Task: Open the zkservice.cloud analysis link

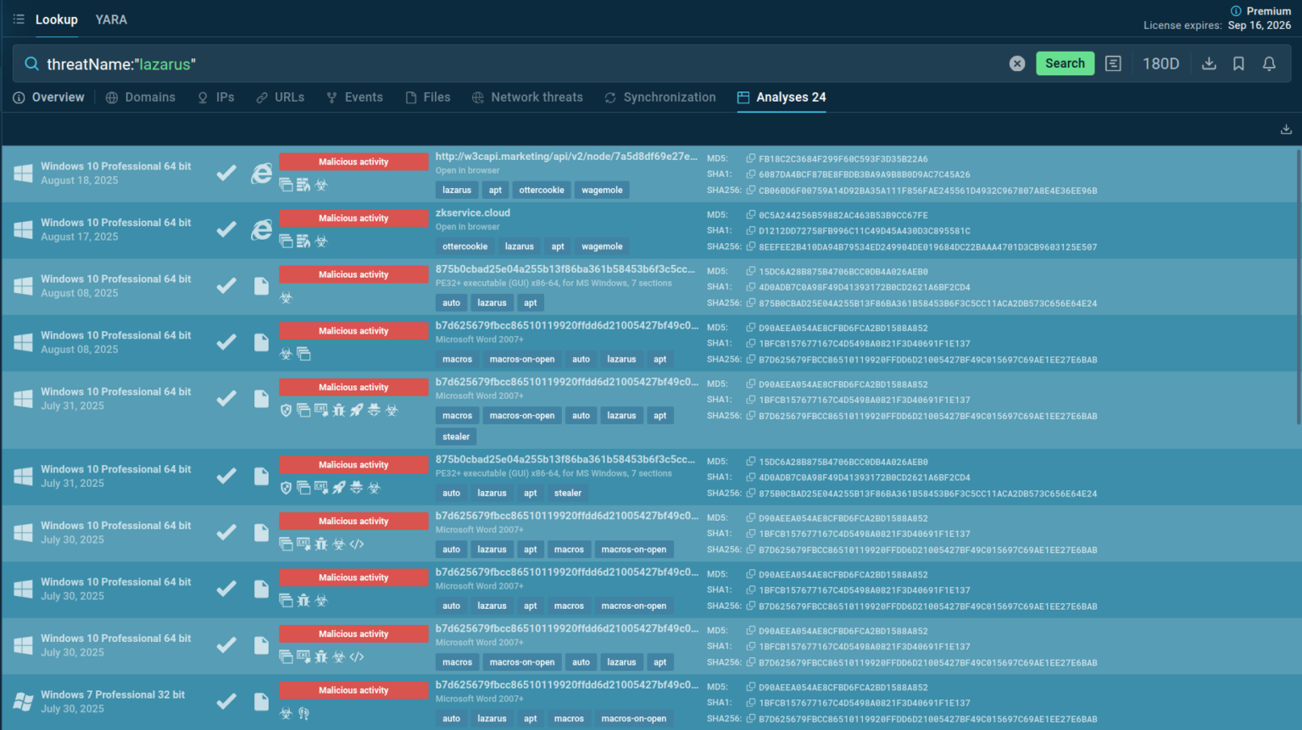Action: (x=473, y=213)
